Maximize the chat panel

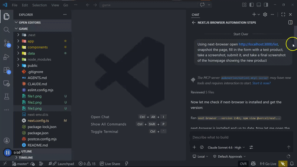pos(283,14)
